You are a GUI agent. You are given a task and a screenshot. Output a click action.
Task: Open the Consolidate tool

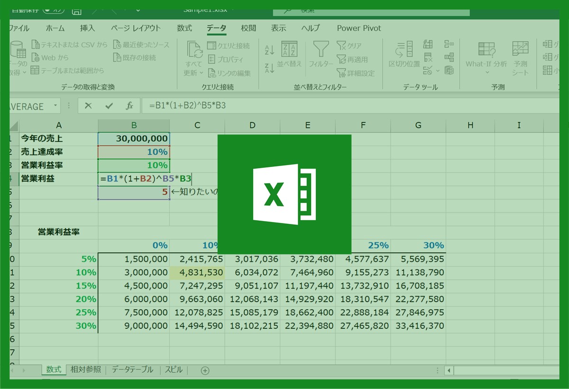pyautogui.click(x=449, y=45)
